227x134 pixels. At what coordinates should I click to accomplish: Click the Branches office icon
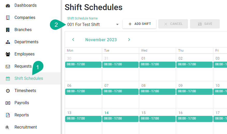pyautogui.click(x=8, y=30)
